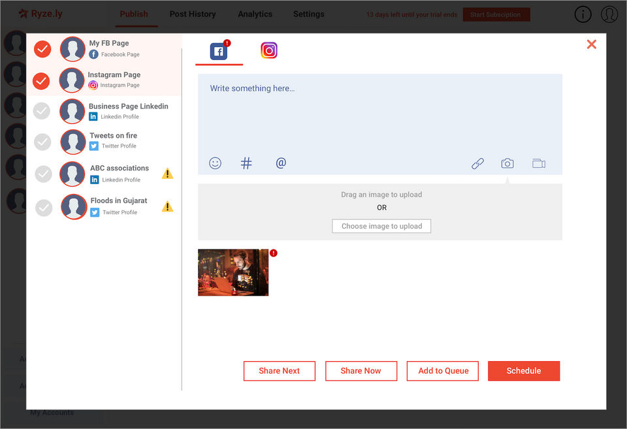Click the Start Subscription button
627x429 pixels.
(x=496, y=14)
